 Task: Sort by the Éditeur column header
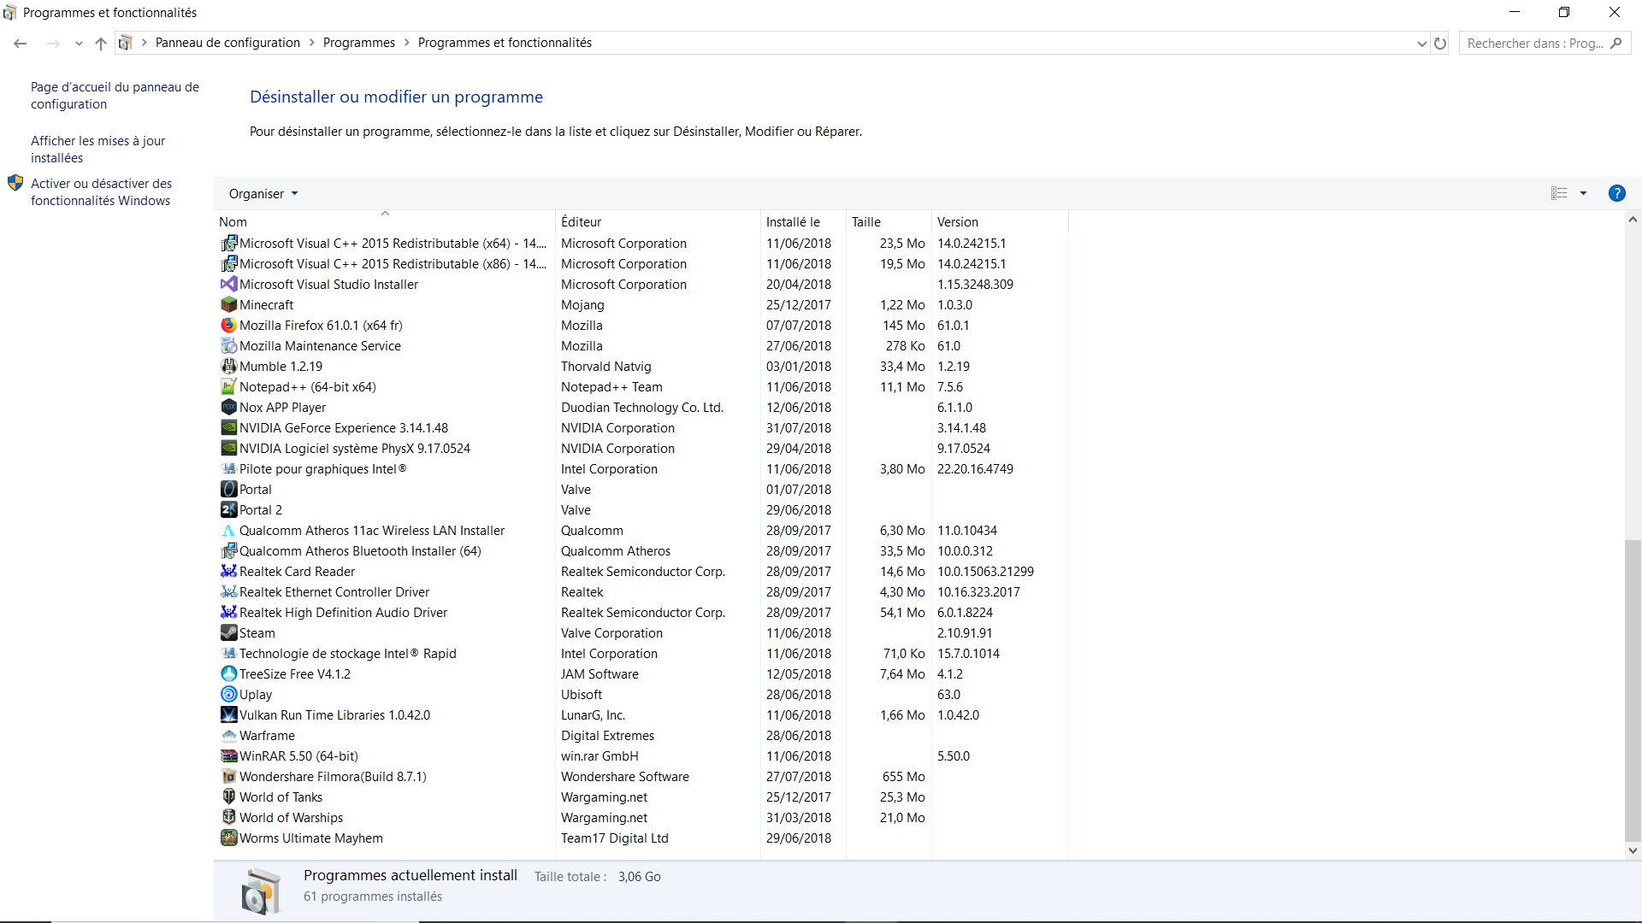tap(658, 222)
